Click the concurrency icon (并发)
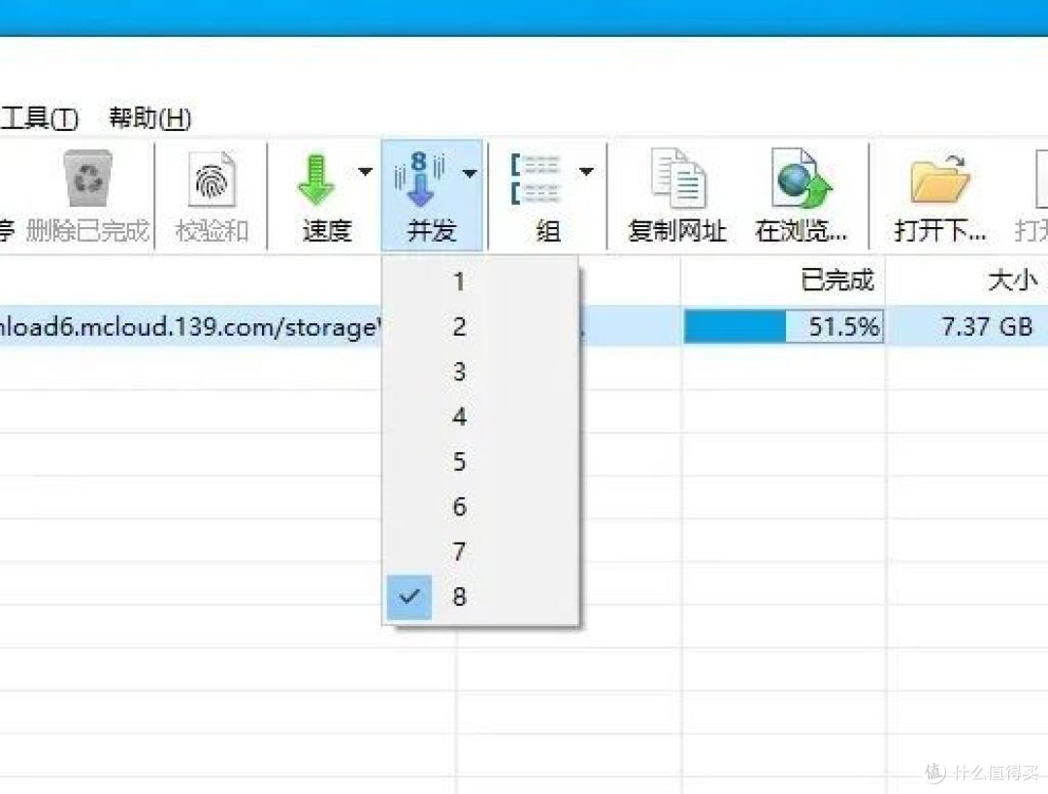The height and width of the screenshot is (794, 1048). (x=420, y=179)
